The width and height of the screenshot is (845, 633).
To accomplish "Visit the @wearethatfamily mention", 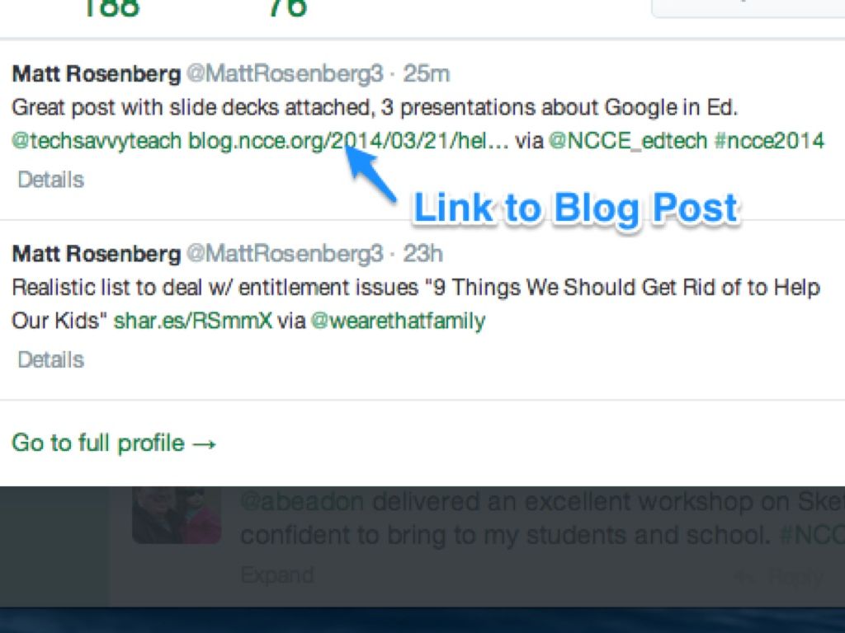I will [x=398, y=321].
